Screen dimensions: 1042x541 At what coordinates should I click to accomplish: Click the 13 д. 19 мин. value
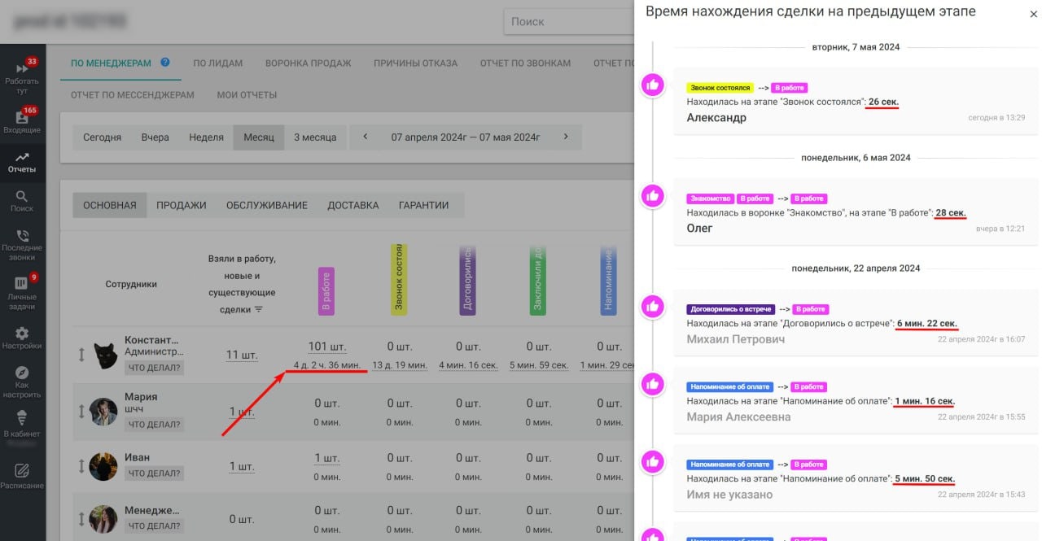pyautogui.click(x=400, y=365)
